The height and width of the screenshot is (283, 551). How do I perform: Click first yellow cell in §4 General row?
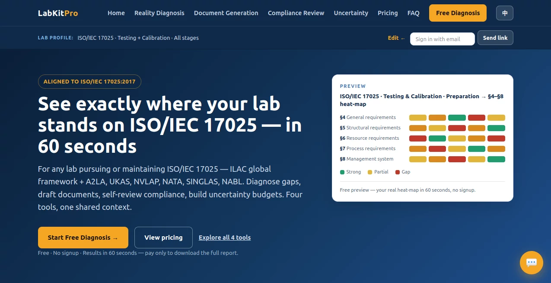418,118
